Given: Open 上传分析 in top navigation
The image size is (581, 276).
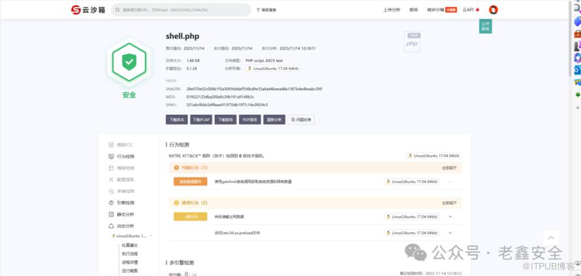Looking at the screenshot, I should coord(392,10).
